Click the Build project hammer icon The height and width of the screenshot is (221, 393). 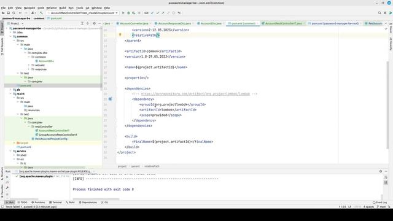tap(41, 13)
